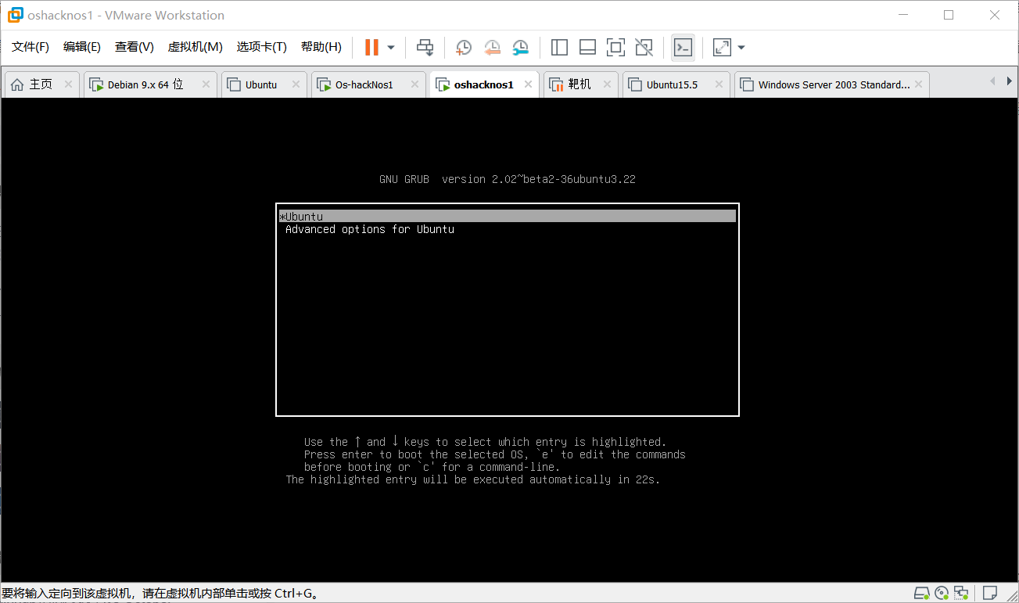This screenshot has width=1019, height=603.
Task: Click the message log note icon
Action: click(x=989, y=593)
